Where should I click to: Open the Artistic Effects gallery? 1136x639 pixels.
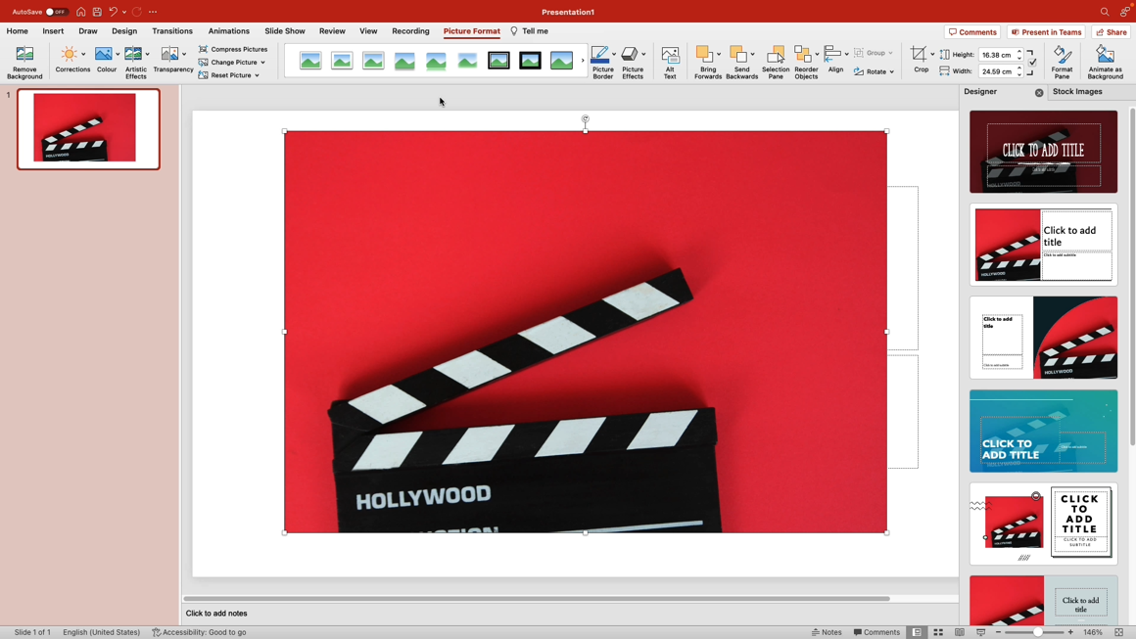click(135, 62)
